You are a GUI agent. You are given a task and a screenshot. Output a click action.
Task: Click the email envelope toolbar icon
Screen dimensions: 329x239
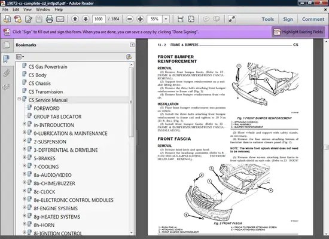pos(60,19)
